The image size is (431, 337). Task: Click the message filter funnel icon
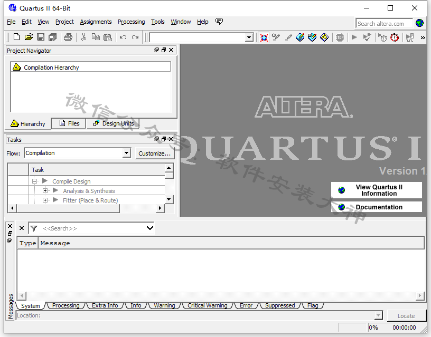(34, 228)
